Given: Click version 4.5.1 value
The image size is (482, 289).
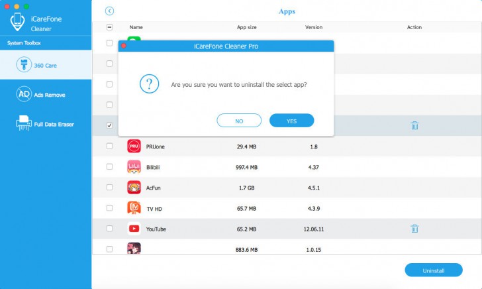Looking at the screenshot, I should coord(314,188).
